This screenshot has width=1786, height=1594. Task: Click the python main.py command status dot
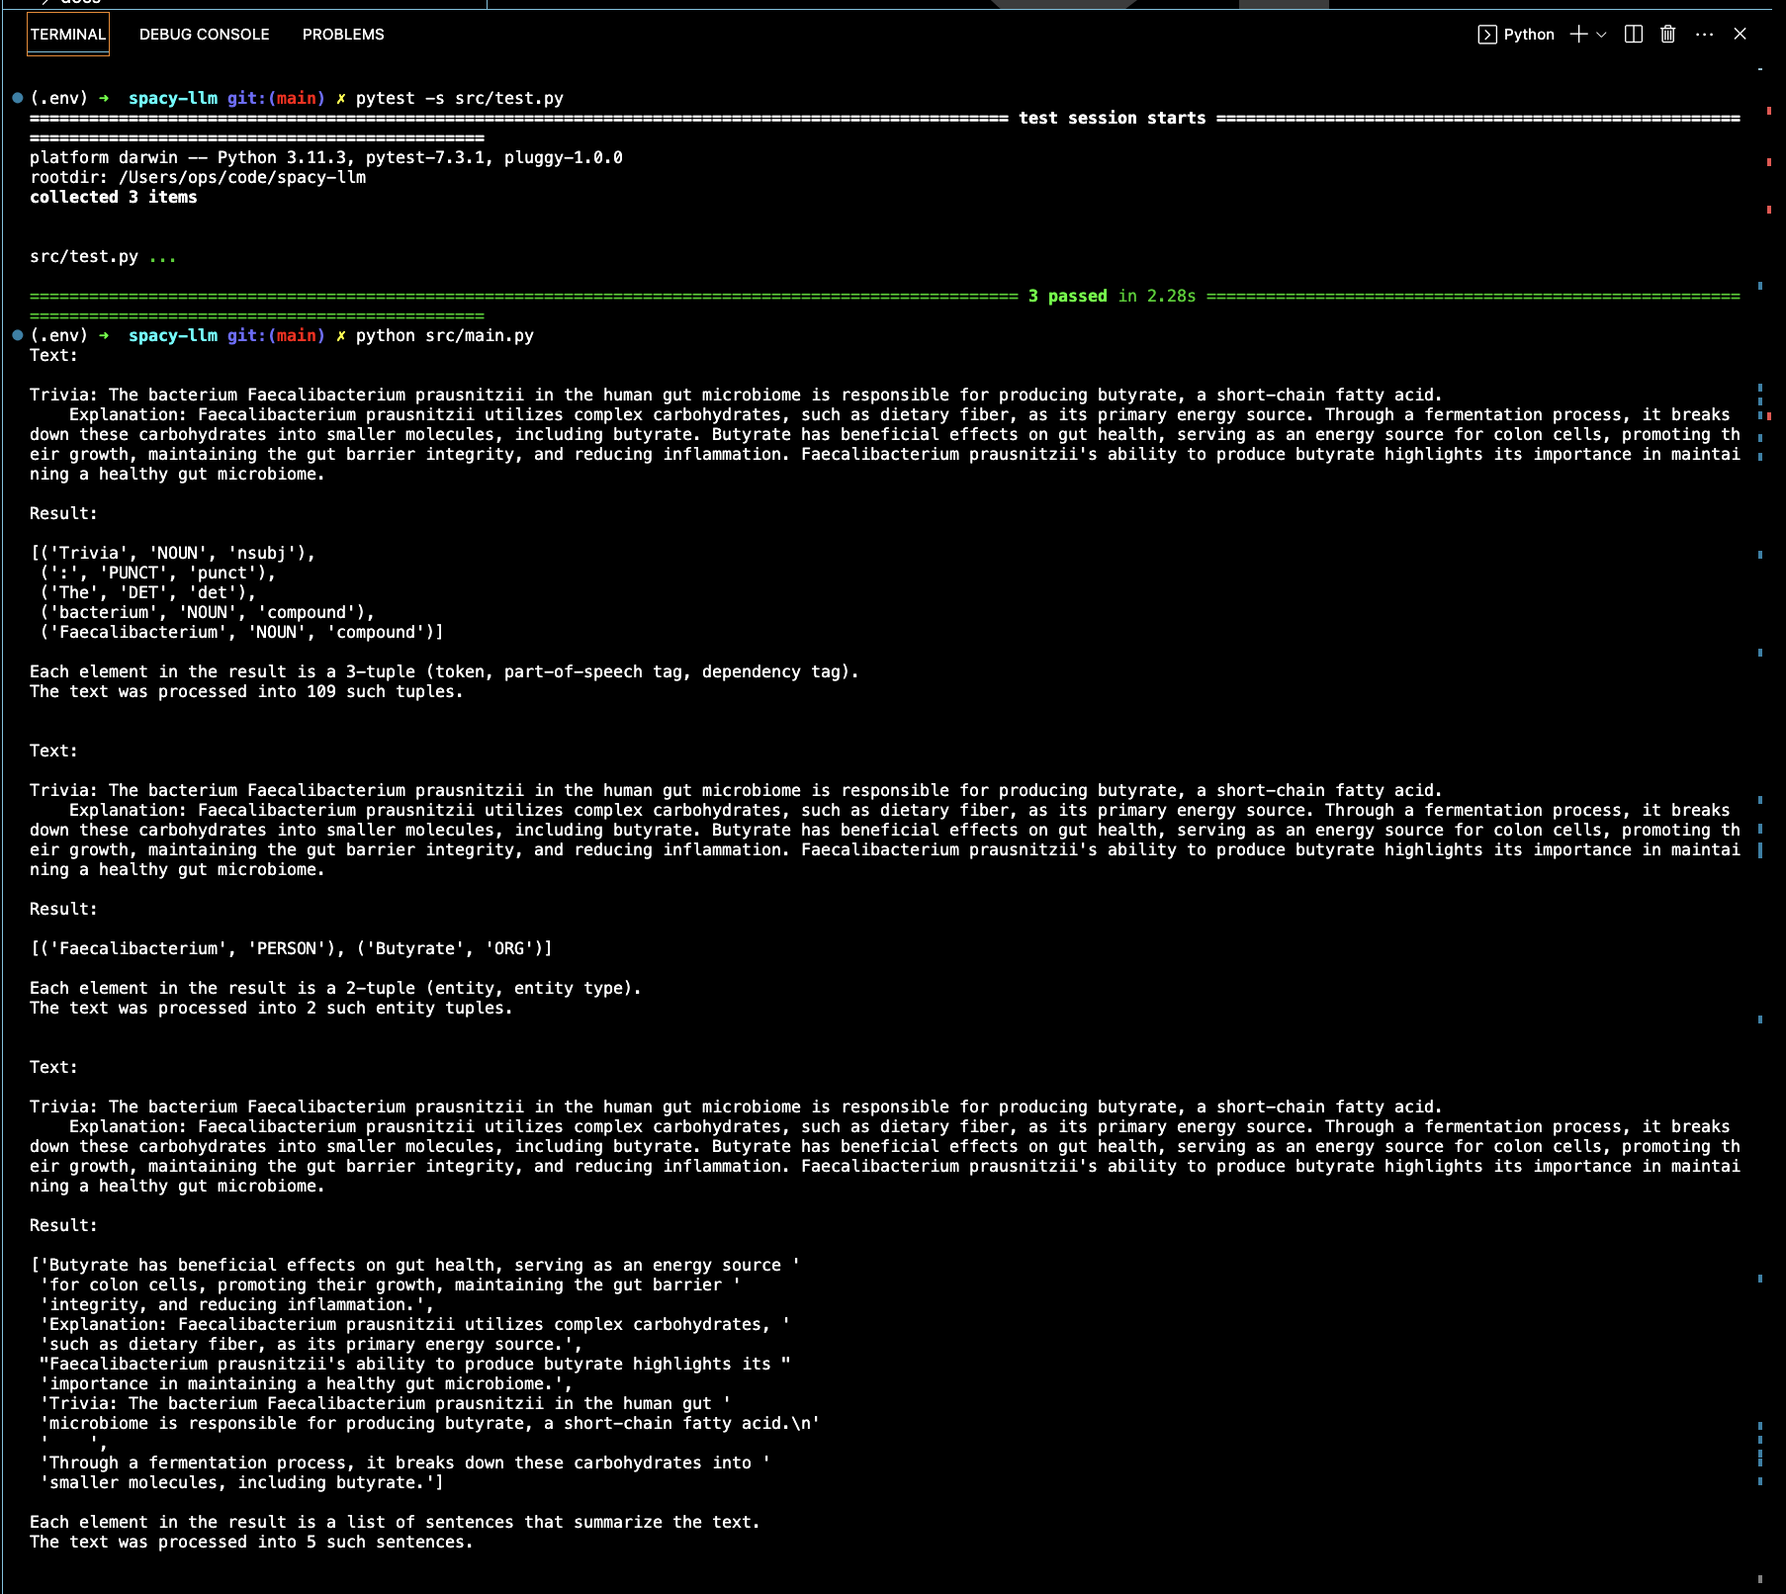point(18,335)
